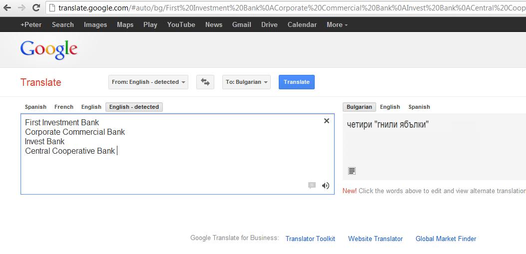Toggle the English - detected source button

tap(134, 107)
